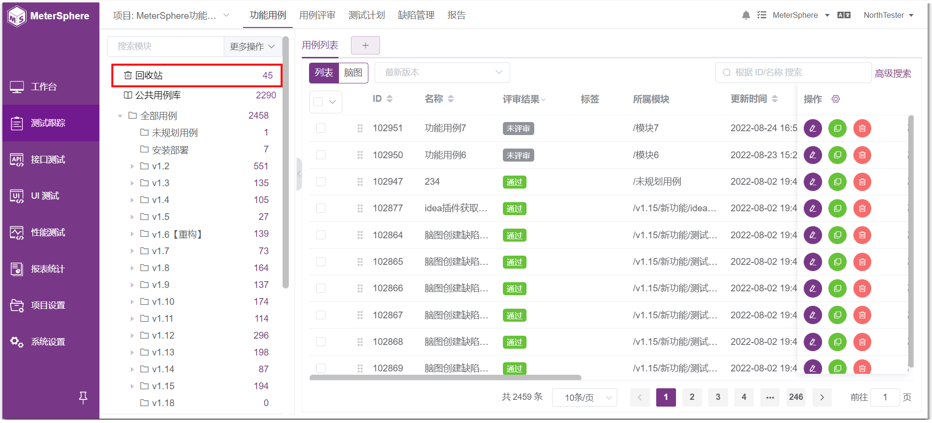Image resolution: width=932 pixels, height=423 pixels.
Task: Open the NorthTester user menu
Action: (889, 15)
